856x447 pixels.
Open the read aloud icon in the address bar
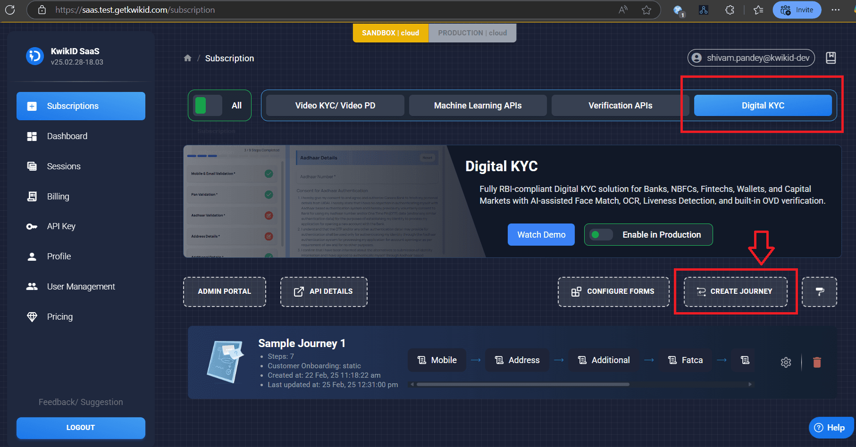pos(623,10)
